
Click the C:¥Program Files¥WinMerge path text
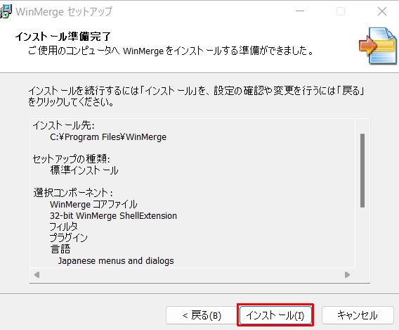pos(108,137)
